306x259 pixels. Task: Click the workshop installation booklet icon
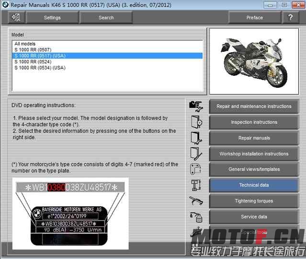196,154
